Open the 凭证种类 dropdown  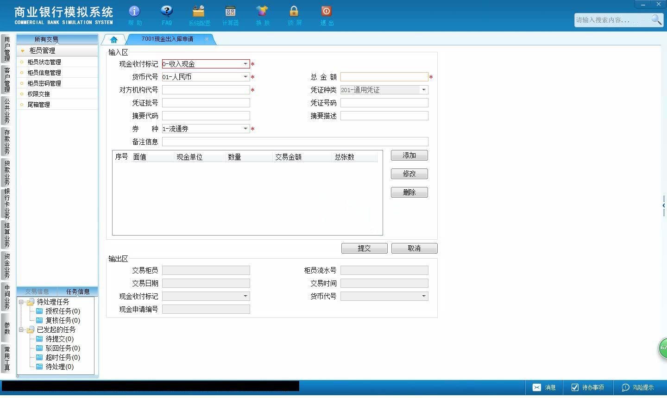423,90
